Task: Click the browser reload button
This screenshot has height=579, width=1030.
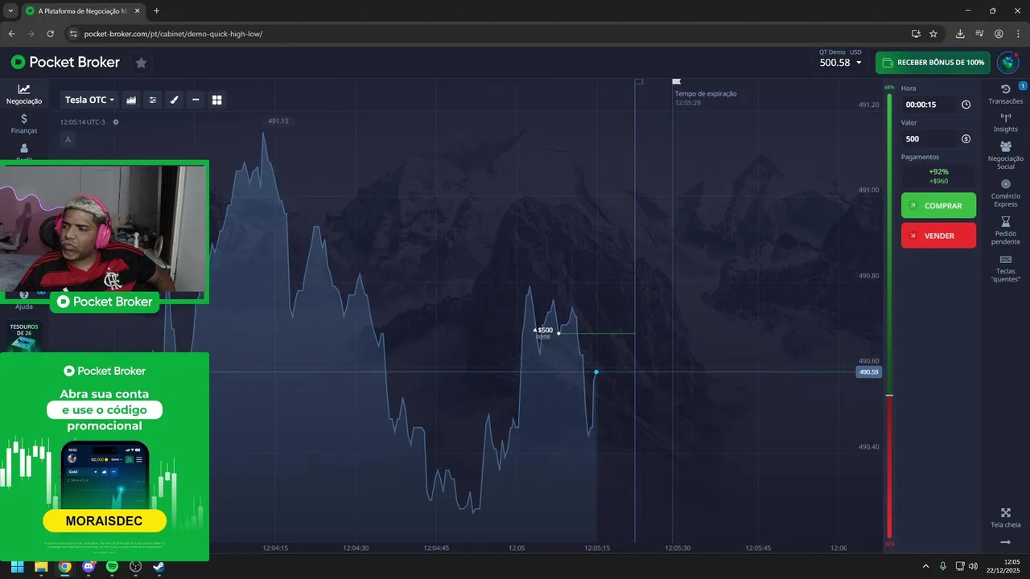Action: click(51, 34)
